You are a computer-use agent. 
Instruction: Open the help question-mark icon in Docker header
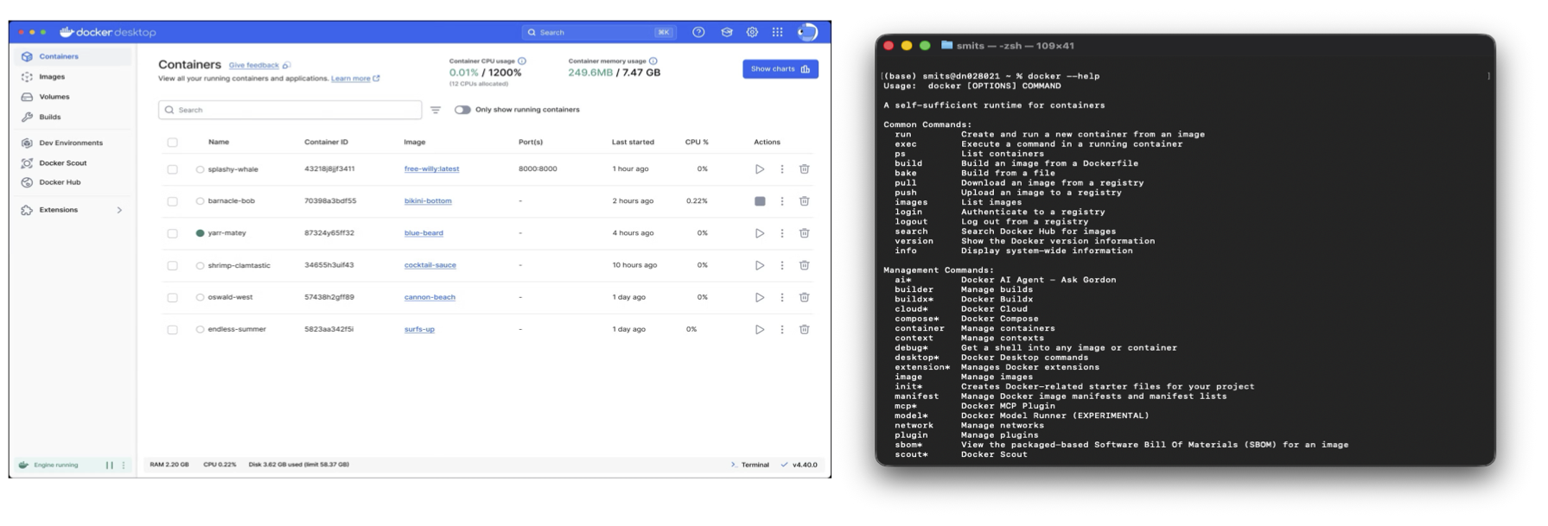(698, 32)
